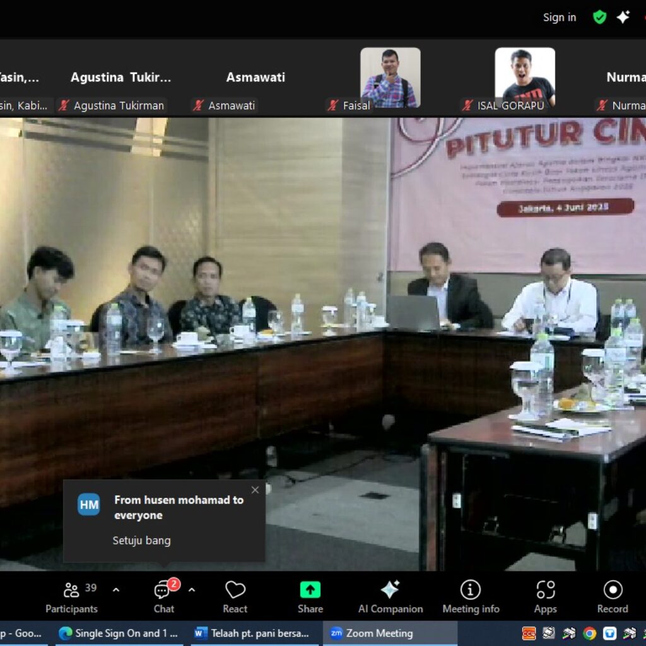Open AI Companion from meeting toolbar
Image resolution: width=646 pixels, height=646 pixels.
[390, 597]
